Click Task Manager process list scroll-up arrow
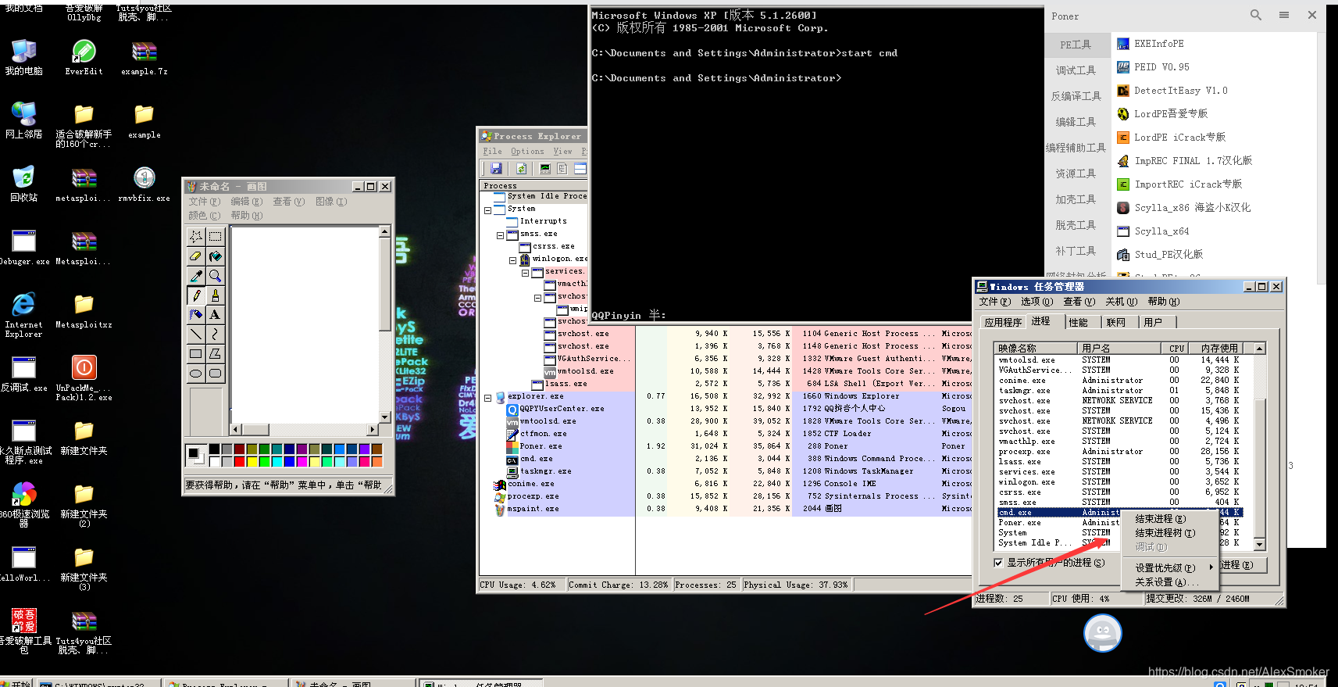The width and height of the screenshot is (1338, 687). coord(1259,349)
